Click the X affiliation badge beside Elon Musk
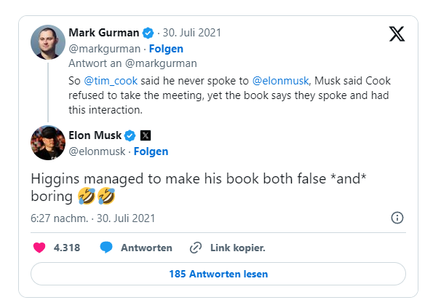 coord(145,135)
